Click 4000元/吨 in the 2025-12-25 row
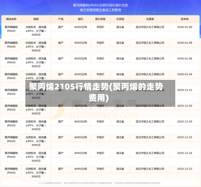The image size is (201, 187). click(80, 137)
